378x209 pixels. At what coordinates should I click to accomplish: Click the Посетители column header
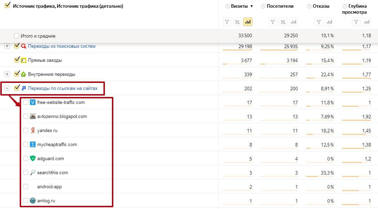[280, 6]
